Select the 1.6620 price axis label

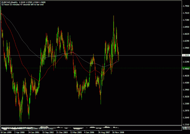(186, 34)
